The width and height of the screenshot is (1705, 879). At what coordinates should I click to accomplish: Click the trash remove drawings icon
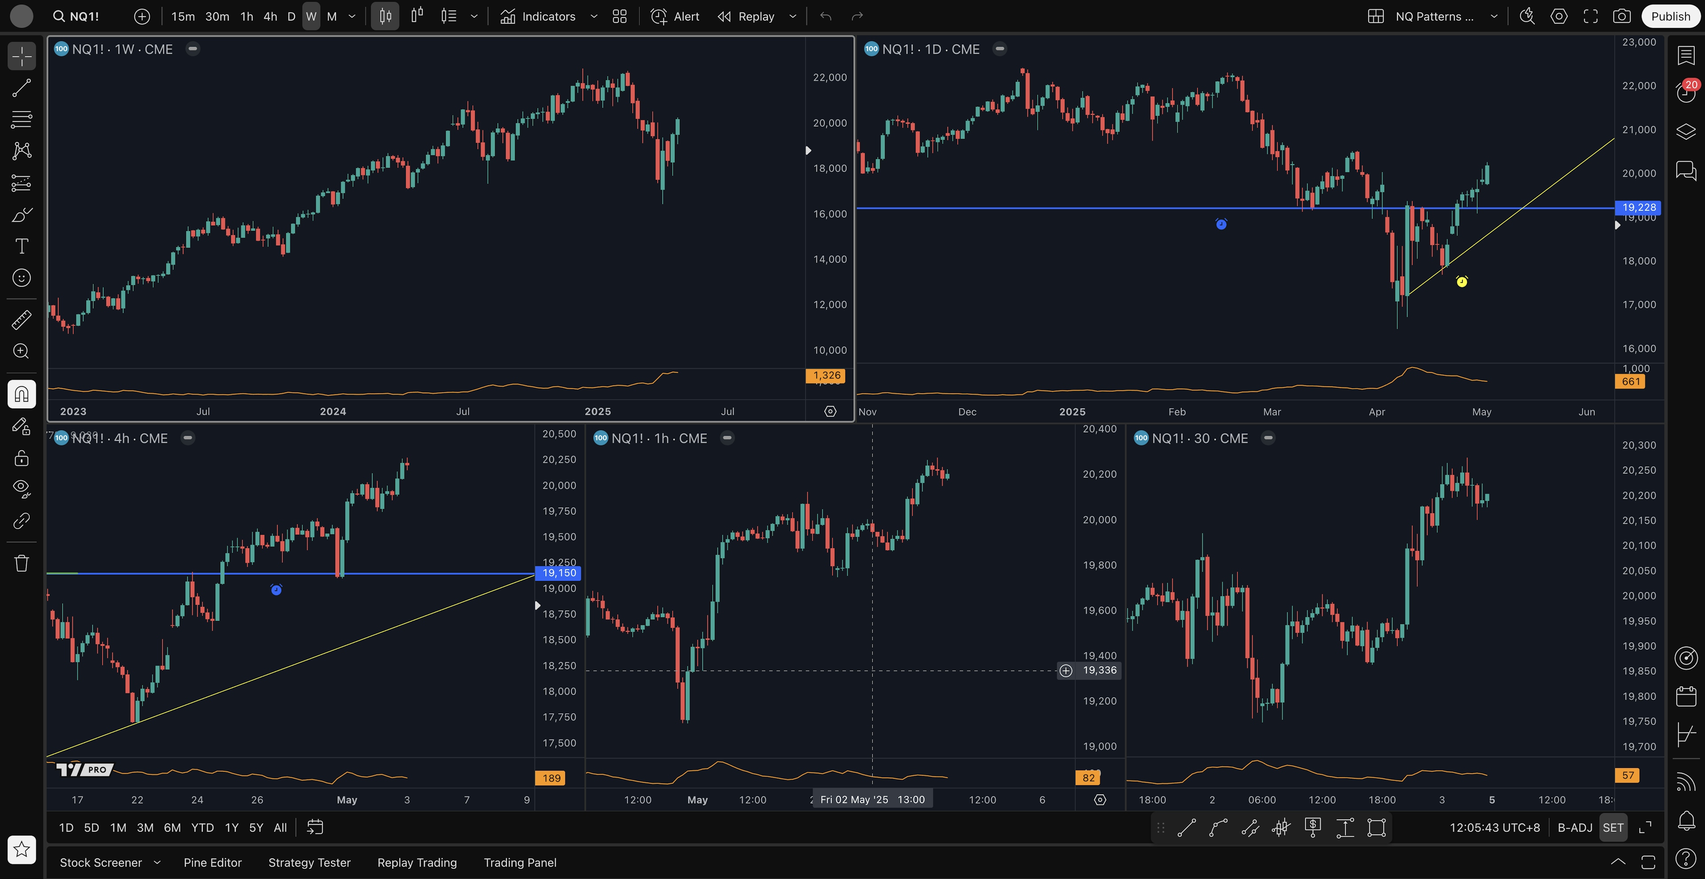[x=21, y=563]
